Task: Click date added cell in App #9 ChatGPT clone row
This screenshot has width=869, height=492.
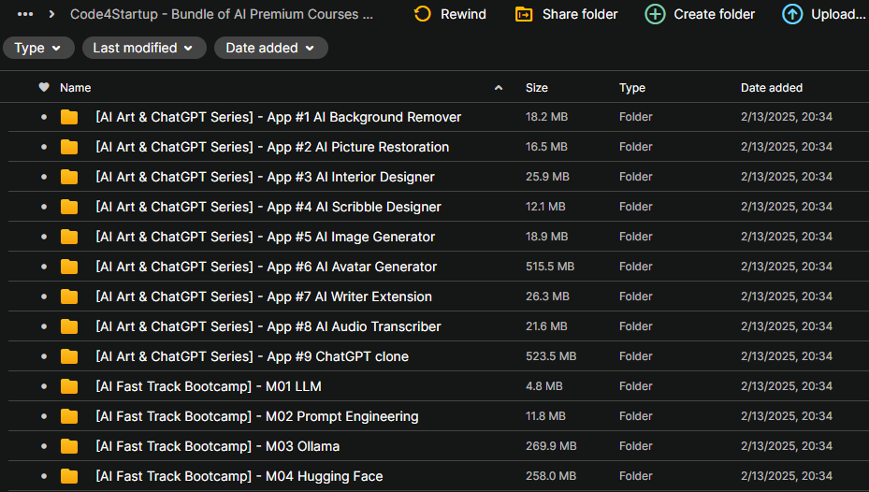Action: [787, 356]
